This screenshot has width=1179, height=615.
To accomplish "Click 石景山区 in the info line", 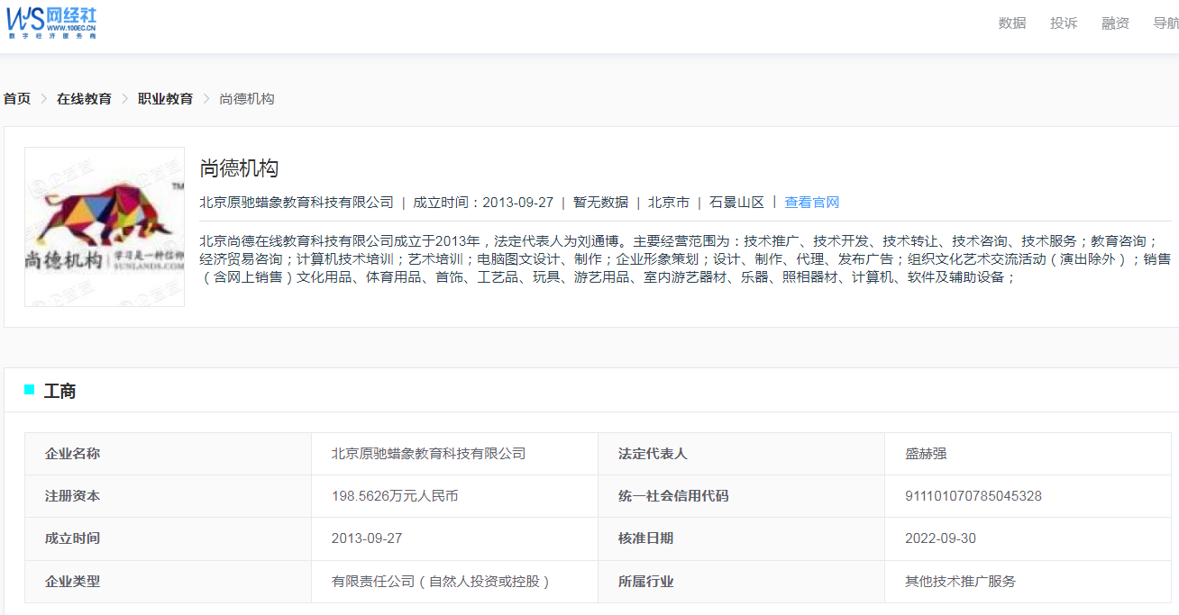I will coord(736,203).
